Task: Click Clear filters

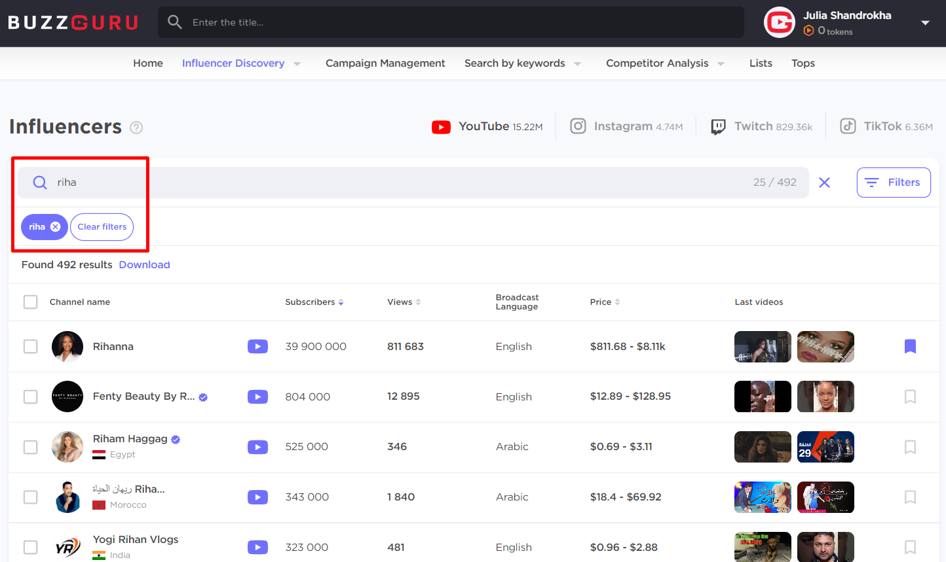Action: point(102,227)
